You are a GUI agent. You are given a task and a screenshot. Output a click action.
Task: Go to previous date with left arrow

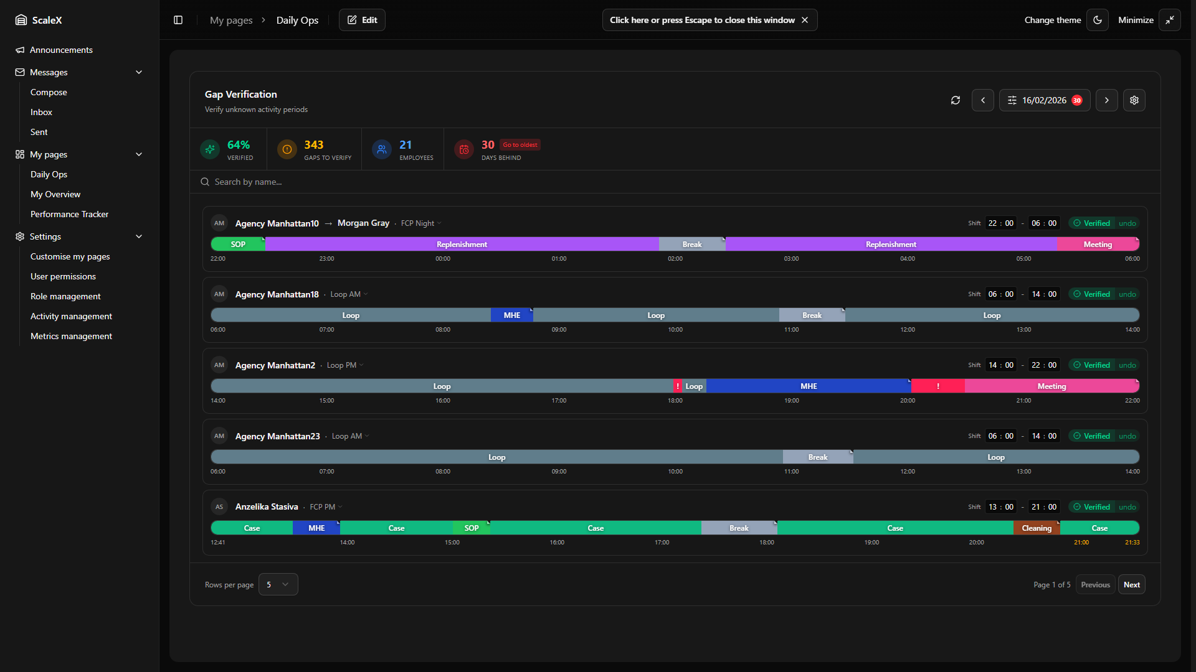[983, 100]
